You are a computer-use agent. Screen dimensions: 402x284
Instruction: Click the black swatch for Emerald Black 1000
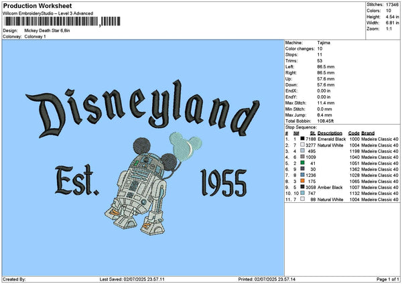(x=303, y=139)
